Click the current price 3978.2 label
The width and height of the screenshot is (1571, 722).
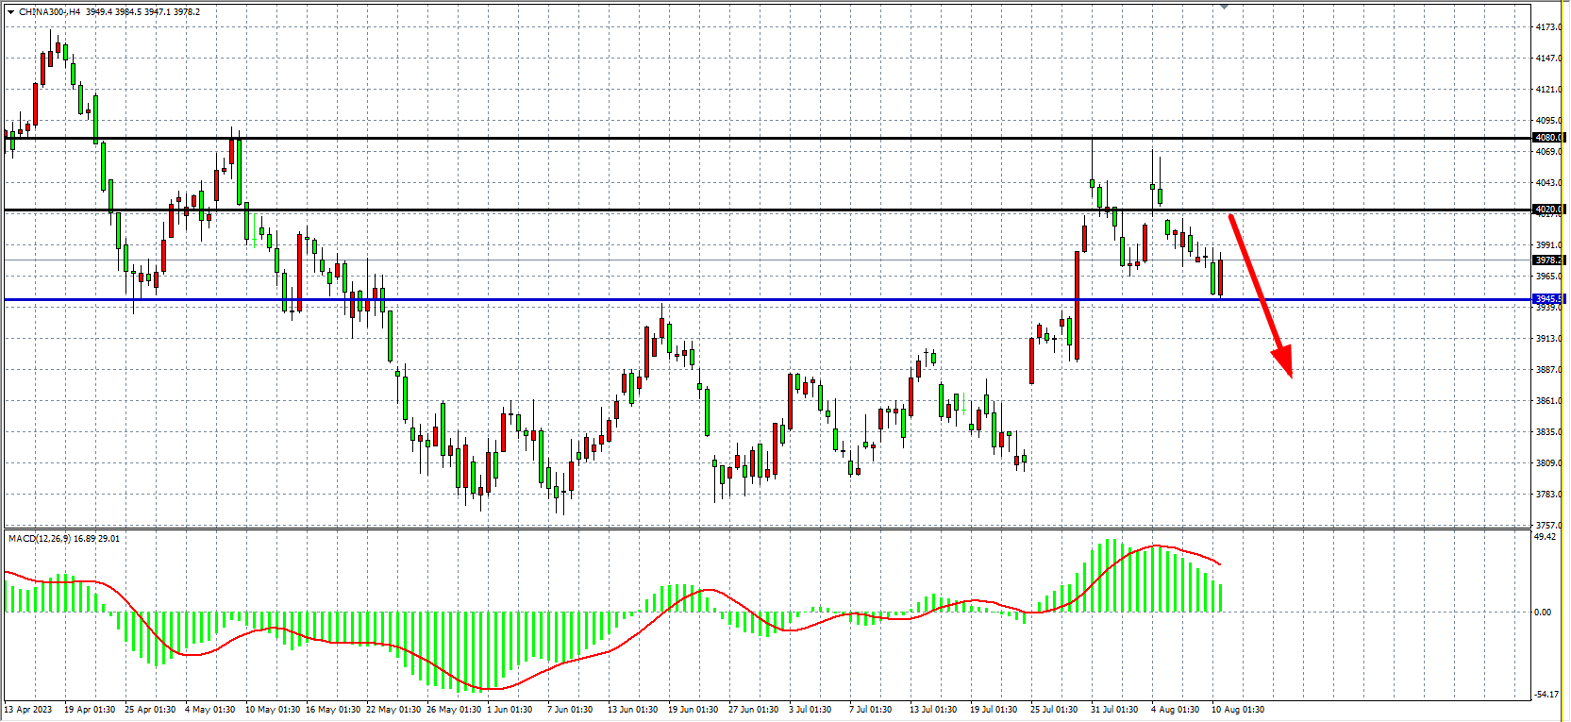1548,260
